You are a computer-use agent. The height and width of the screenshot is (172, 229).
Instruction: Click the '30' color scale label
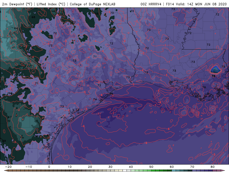click(x=110, y=167)
